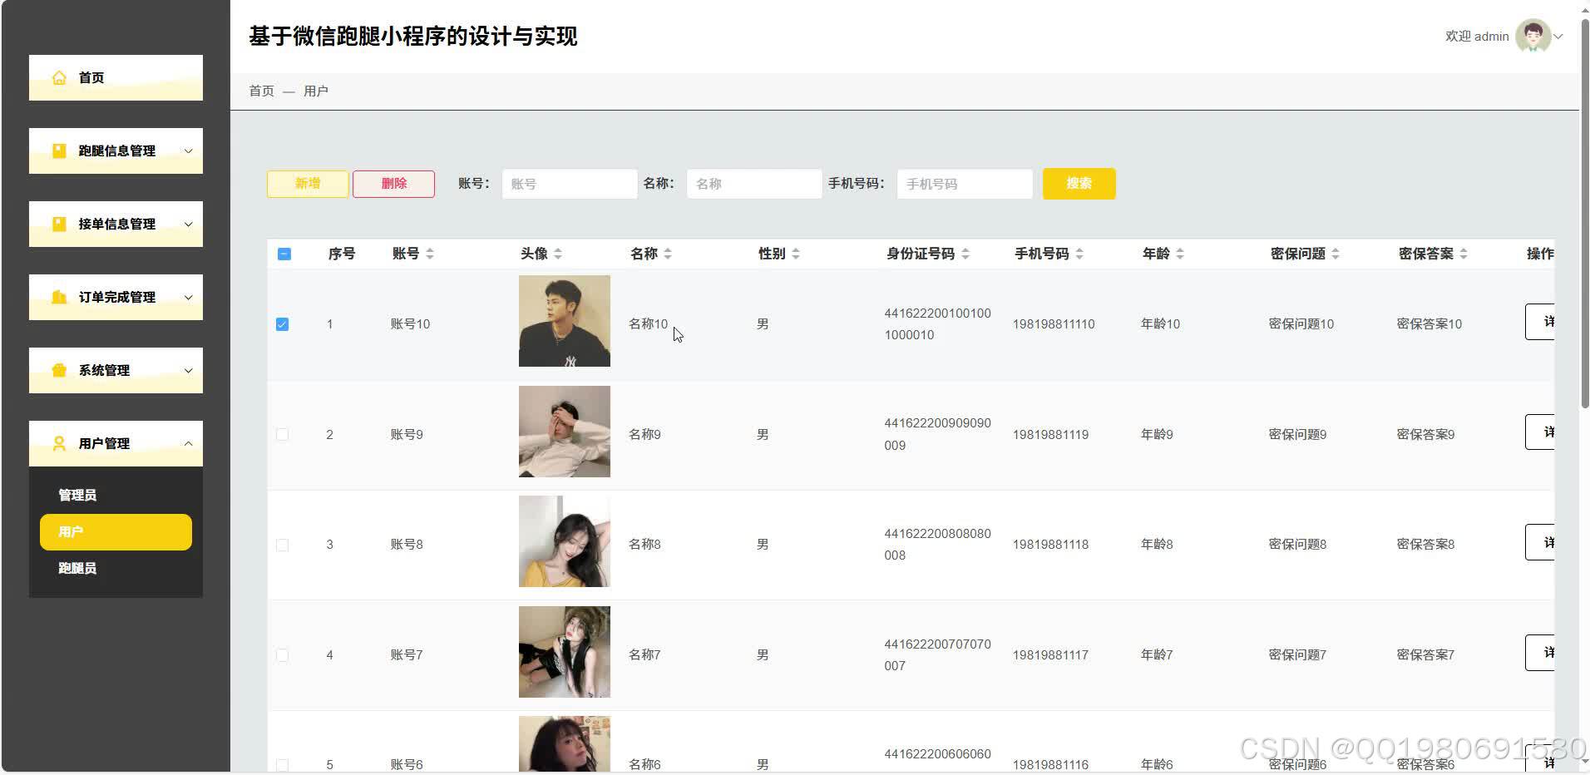Select the 用户 submenu item
The height and width of the screenshot is (775, 1590).
pyautogui.click(x=116, y=532)
